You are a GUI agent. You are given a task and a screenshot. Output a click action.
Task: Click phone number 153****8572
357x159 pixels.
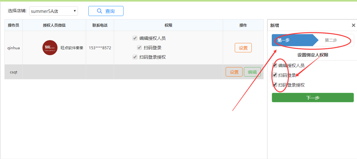(x=100, y=48)
